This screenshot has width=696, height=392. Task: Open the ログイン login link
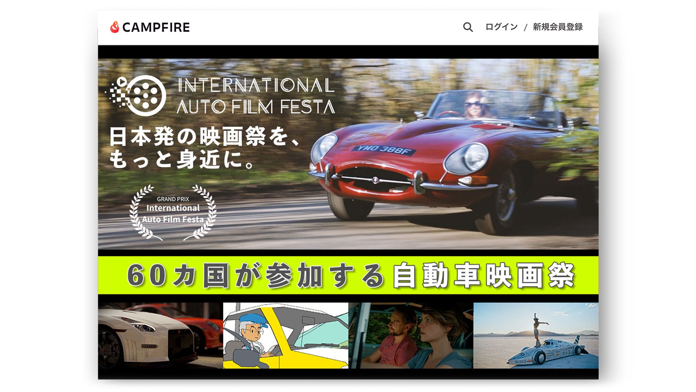(501, 27)
